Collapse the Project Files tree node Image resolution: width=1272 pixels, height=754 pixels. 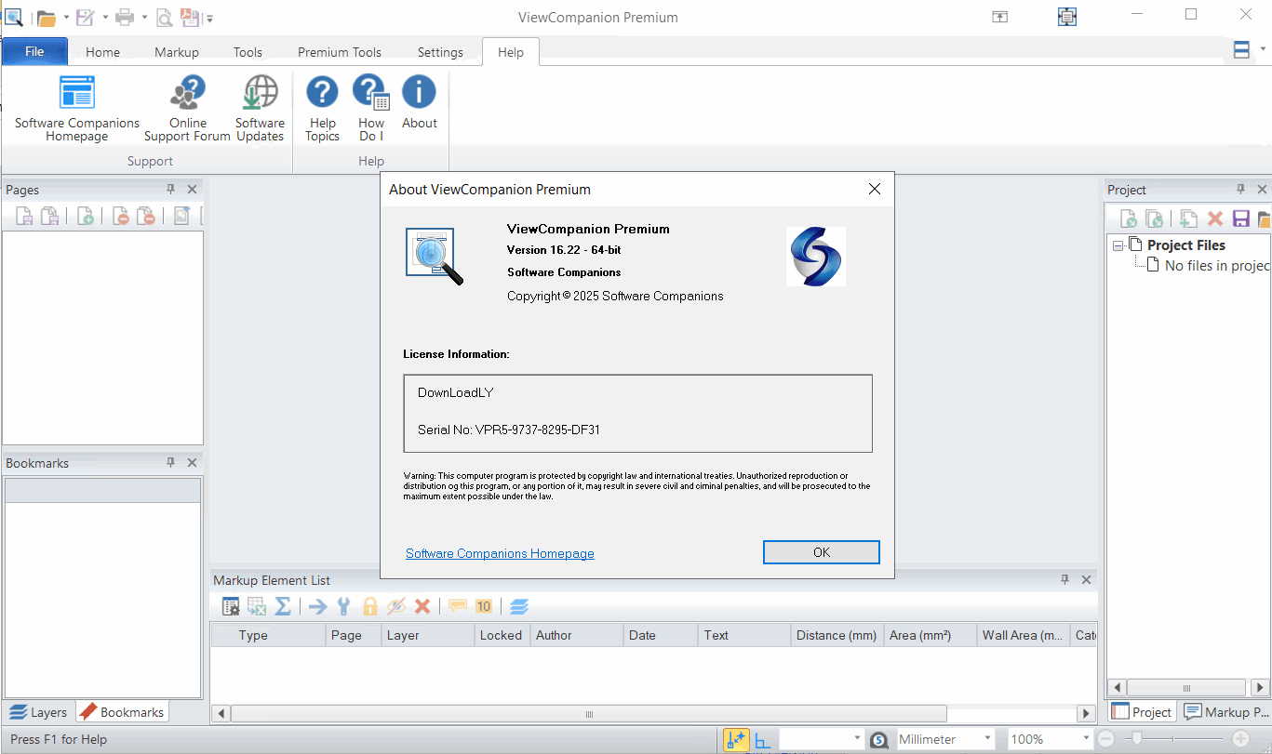coord(1118,244)
